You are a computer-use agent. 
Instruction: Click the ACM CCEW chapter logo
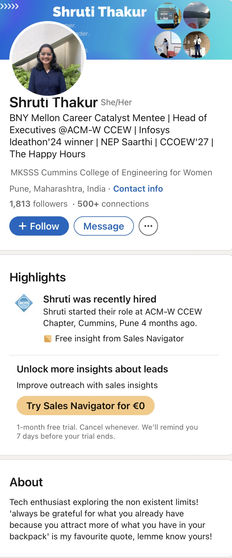[x=24, y=303]
